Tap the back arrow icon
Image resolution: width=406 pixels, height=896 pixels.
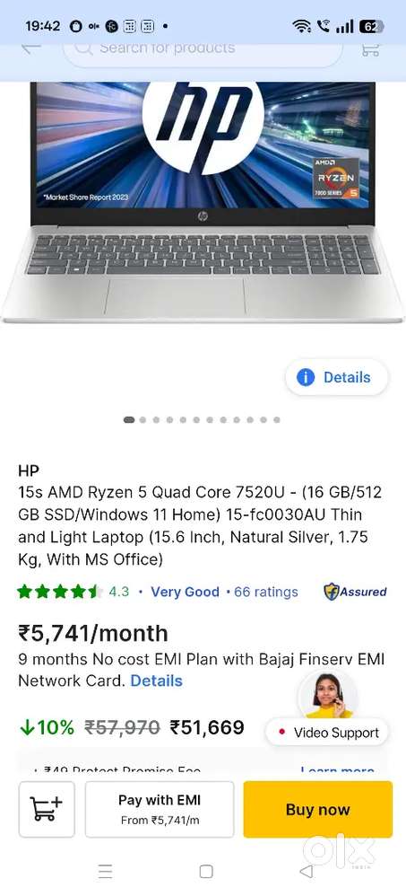30,48
